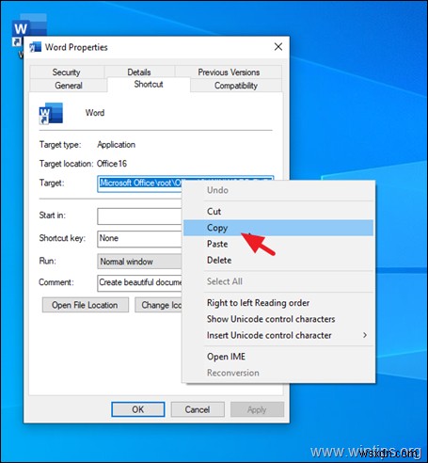The width and height of the screenshot is (428, 463).
Task: Click the Comment field
Action: 139,283
